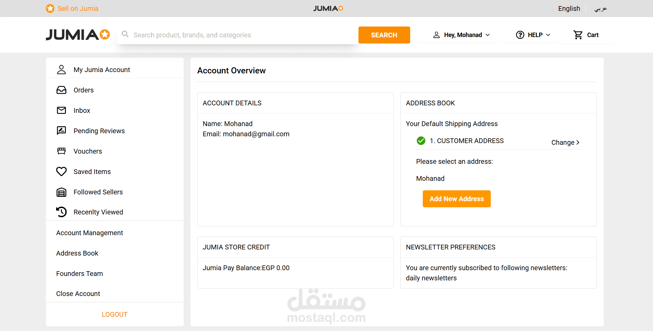Click the Saved Items heart icon
Image resolution: width=653 pixels, height=331 pixels.
[61, 172]
